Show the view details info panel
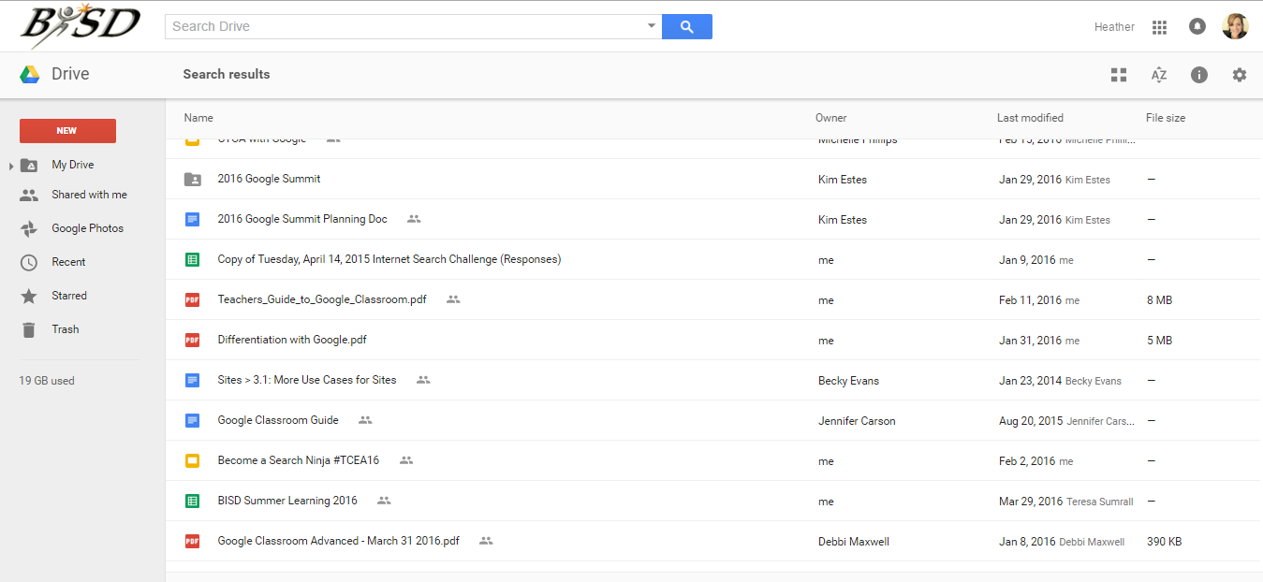1263x582 pixels. (1199, 75)
